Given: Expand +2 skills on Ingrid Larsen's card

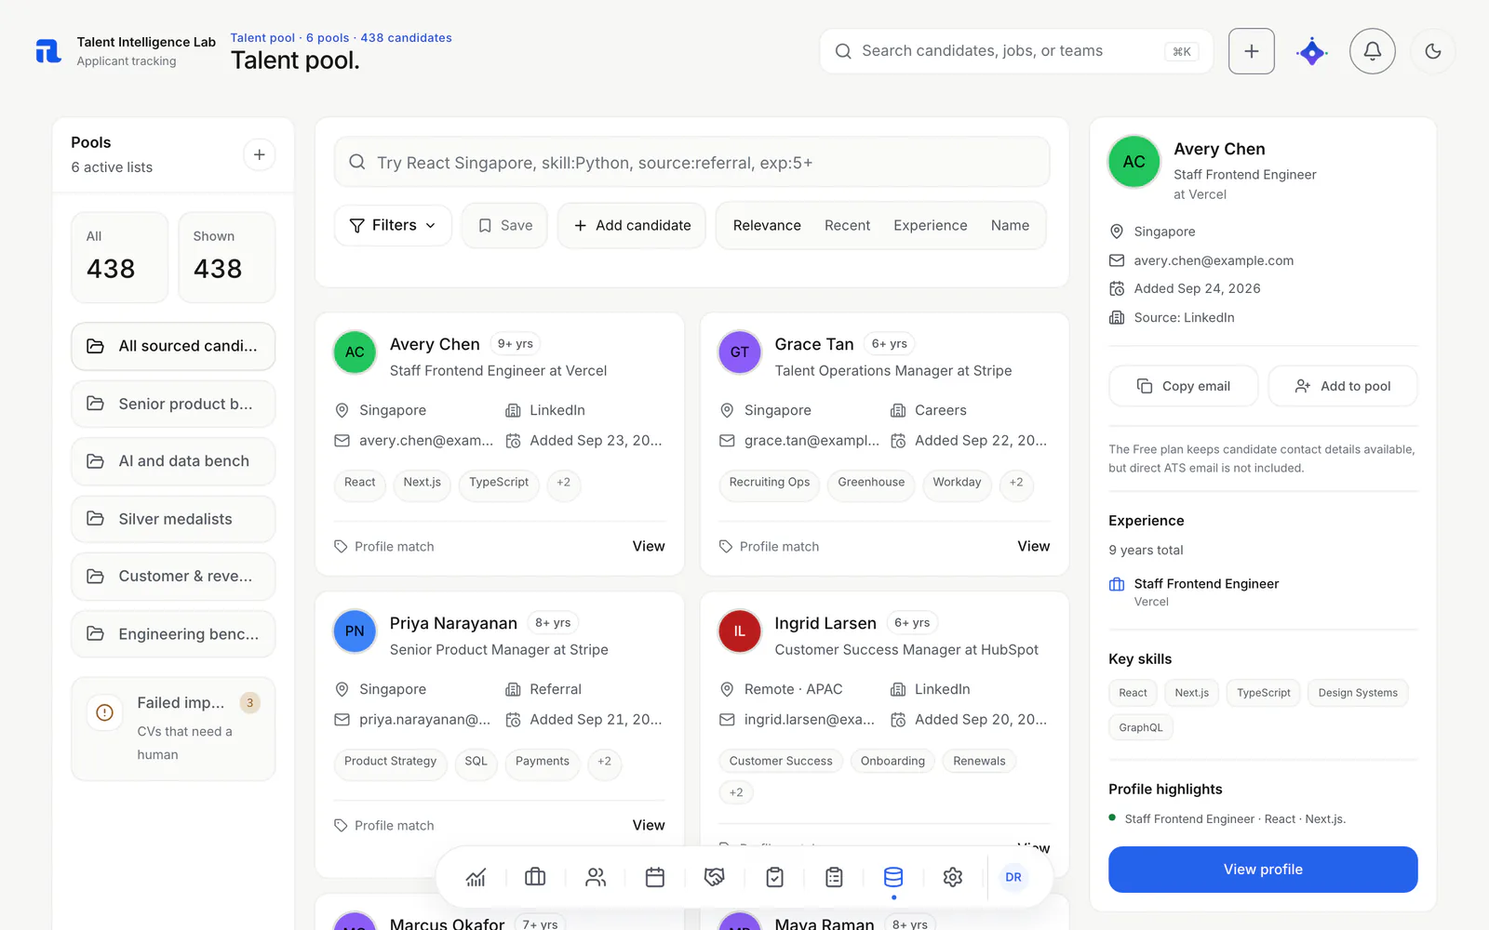Looking at the screenshot, I should point(736,792).
